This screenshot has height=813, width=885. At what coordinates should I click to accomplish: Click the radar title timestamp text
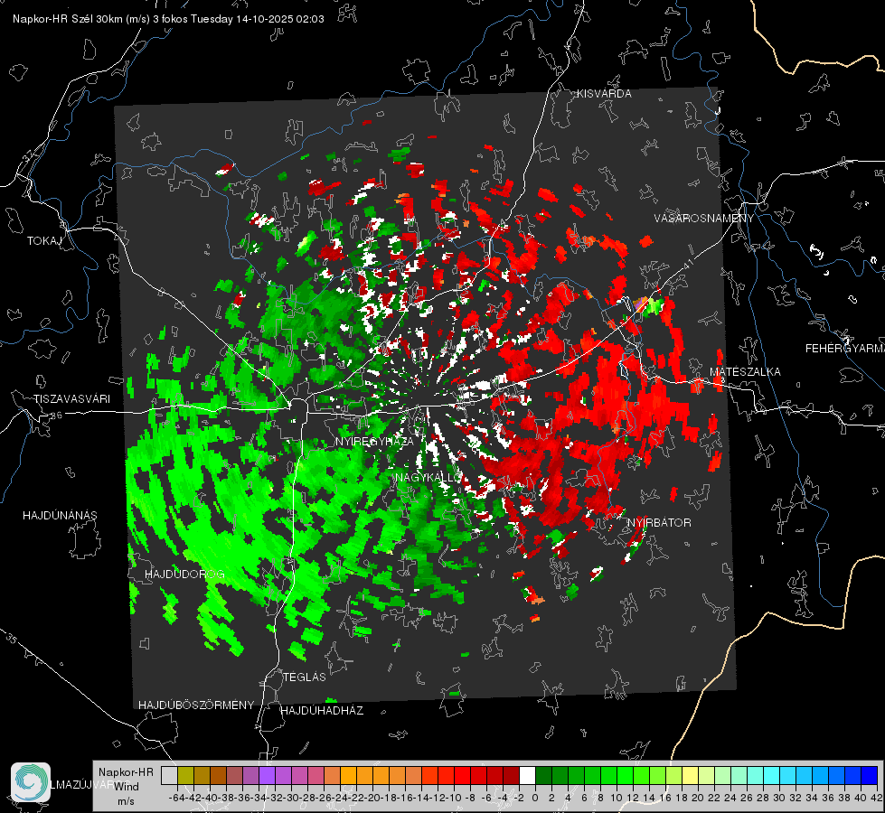pos(168,19)
